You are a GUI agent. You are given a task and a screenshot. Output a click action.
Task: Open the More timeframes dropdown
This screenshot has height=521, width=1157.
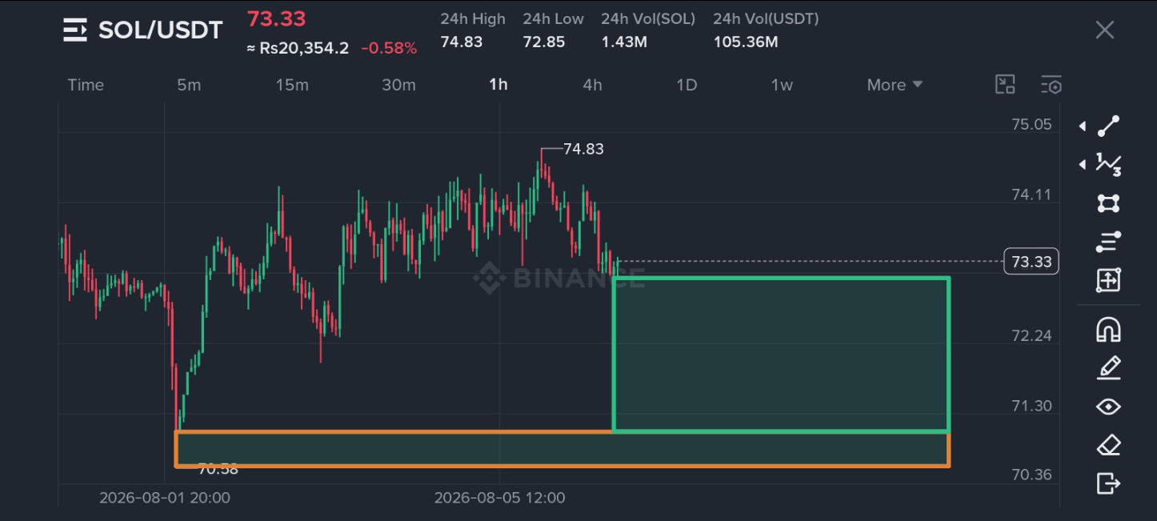pos(895,85)
